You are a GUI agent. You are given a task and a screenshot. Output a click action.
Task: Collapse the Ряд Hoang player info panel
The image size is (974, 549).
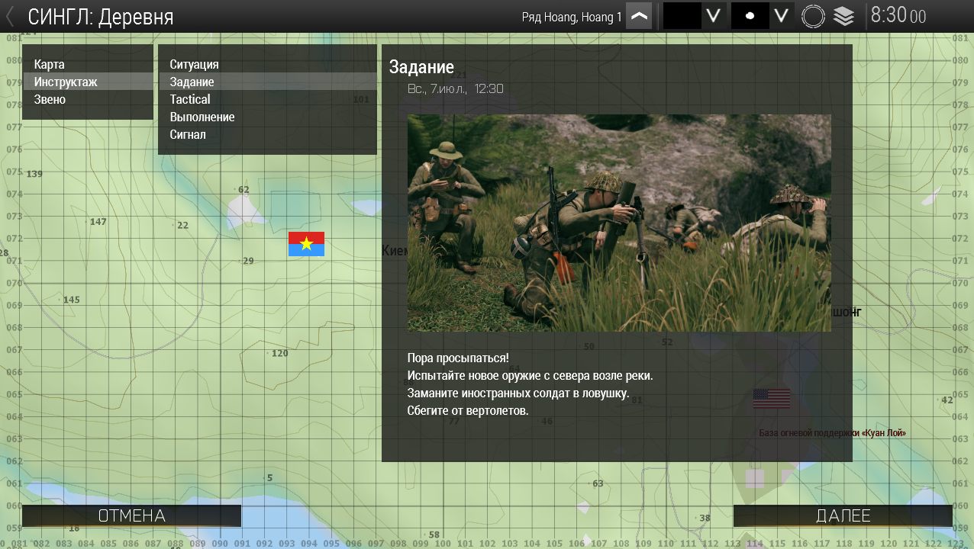tap(639, 16)
